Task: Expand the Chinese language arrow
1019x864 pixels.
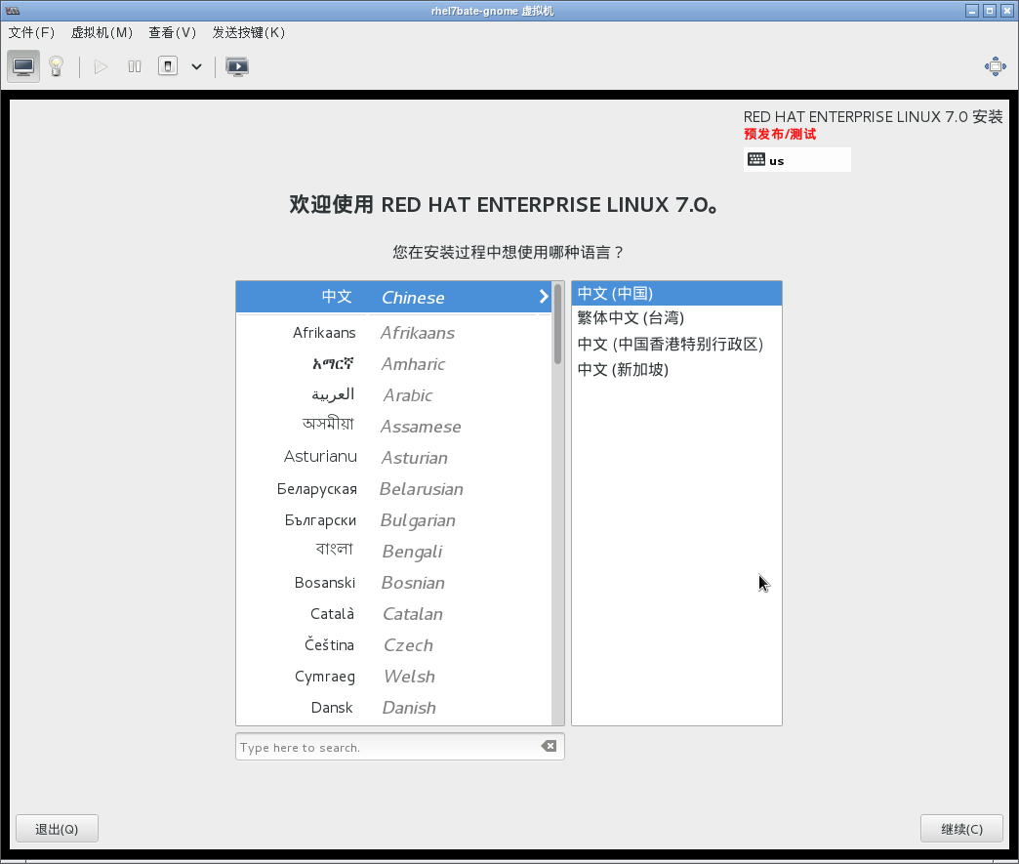Action: pyautogui.click(x=544, y=297)
